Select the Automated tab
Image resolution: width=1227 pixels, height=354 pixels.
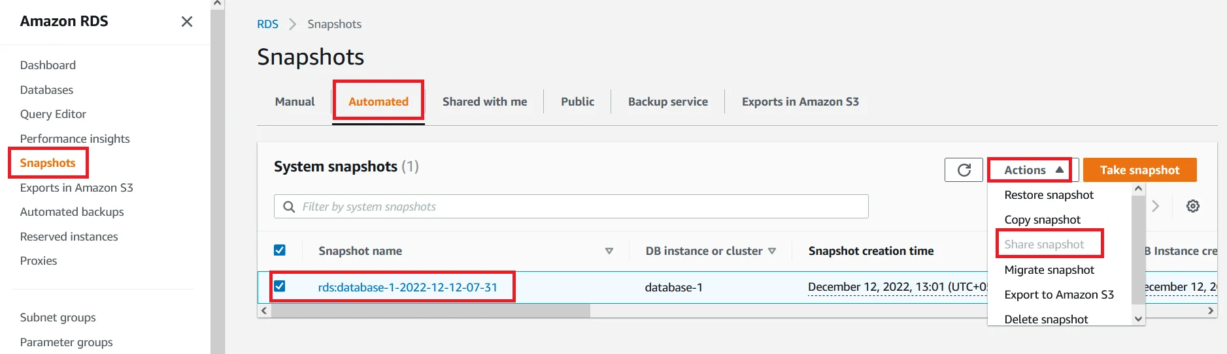point(378,102)
